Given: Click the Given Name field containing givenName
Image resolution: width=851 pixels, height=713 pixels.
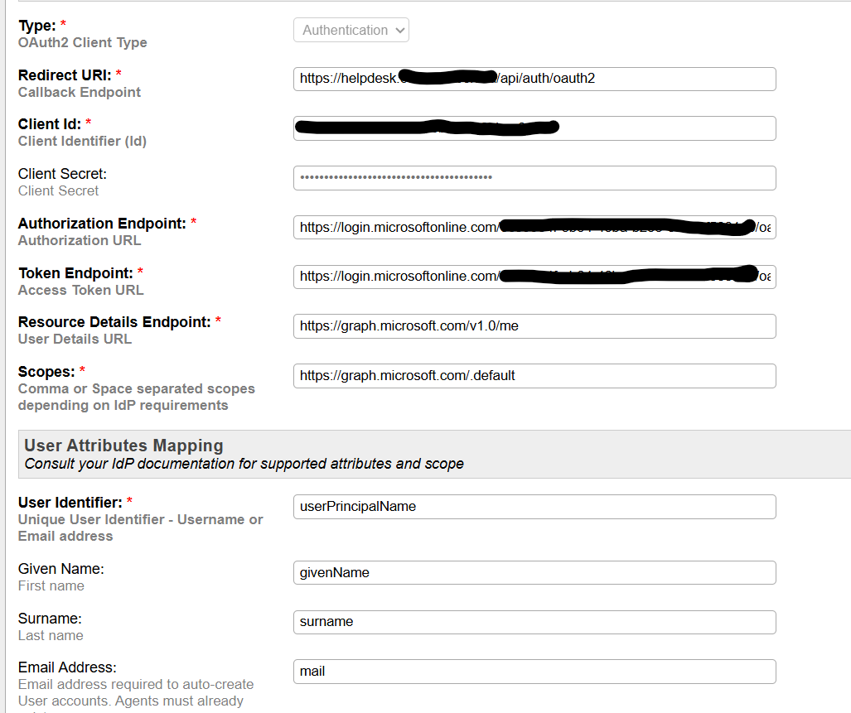Looking at the screenshot, I should coord(534,573).
